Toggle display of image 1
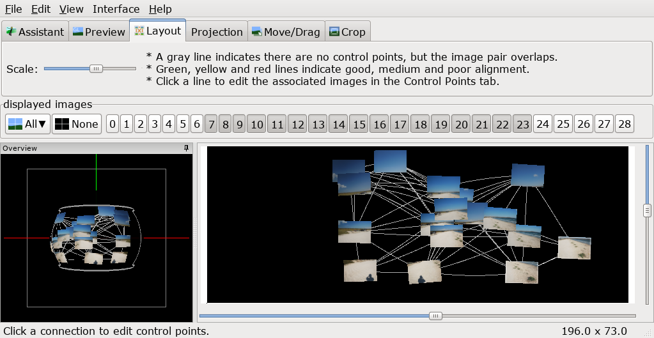The height and width of the screenshot is (338, 654). click(127, 124)
